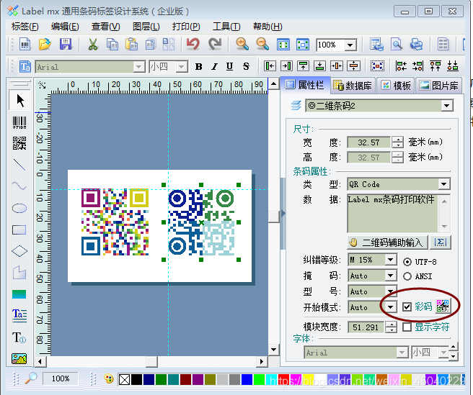Viewport: 473px width, 395px height.
Task: Open the 编辑(E) menu
Action: pyautogui.click(x=65, y=27)
